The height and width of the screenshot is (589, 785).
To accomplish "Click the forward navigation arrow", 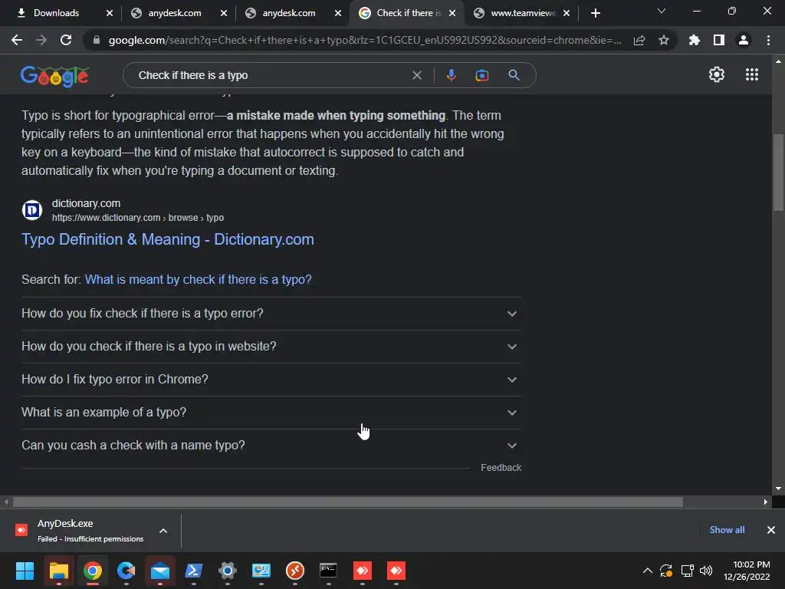I will click(x=41, y=40).
